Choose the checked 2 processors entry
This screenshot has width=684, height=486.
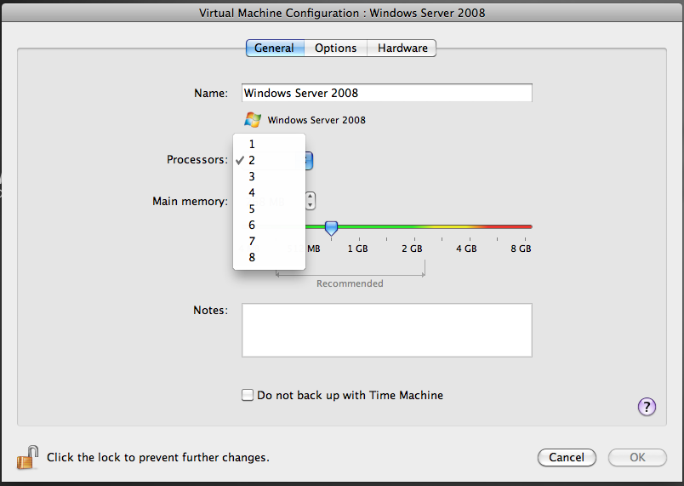pyautogui.click(x=269, y=160)
